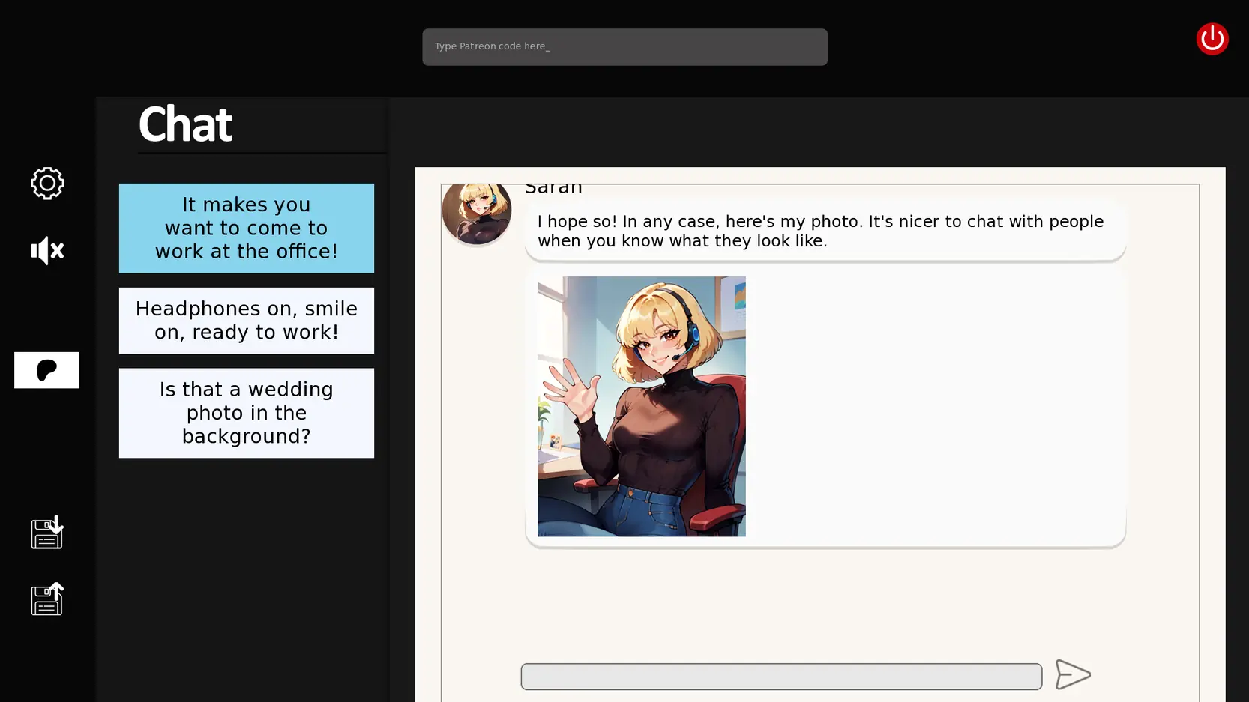
Task: Choose reply "Headphones on, smile on, ready to work!"
Action: pyautogui.click(x=246, y=321)
